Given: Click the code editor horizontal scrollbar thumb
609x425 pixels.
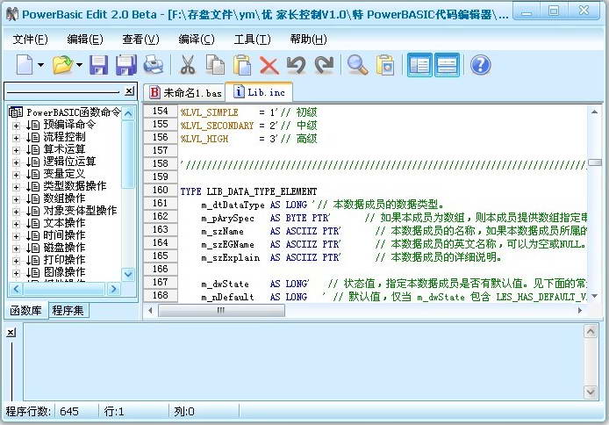Looking at the screenshot, I should click(221, 310).
